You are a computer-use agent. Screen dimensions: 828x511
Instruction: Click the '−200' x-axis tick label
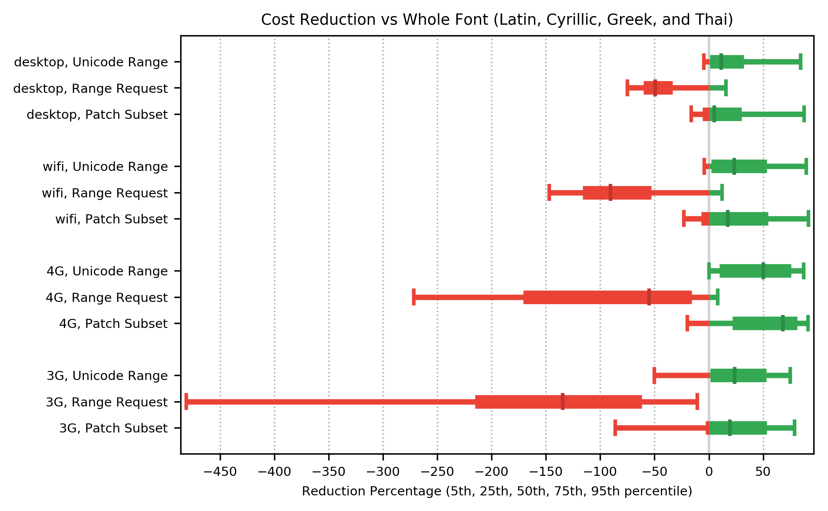coord(492,472)
